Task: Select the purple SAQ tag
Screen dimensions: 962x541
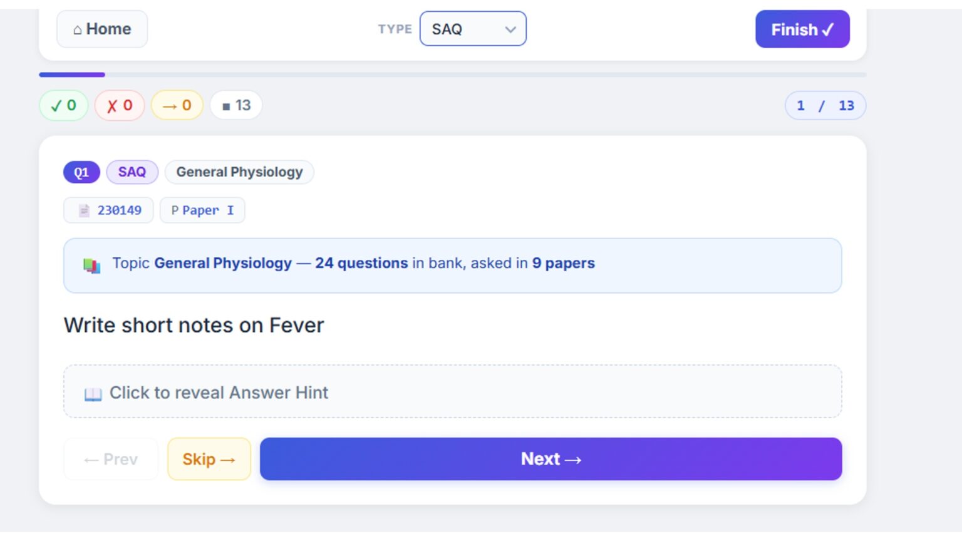Action: pyautogui.click(x=132, y=172)
